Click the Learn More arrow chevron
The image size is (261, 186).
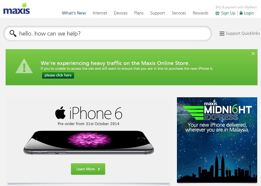tap(99, 169)
